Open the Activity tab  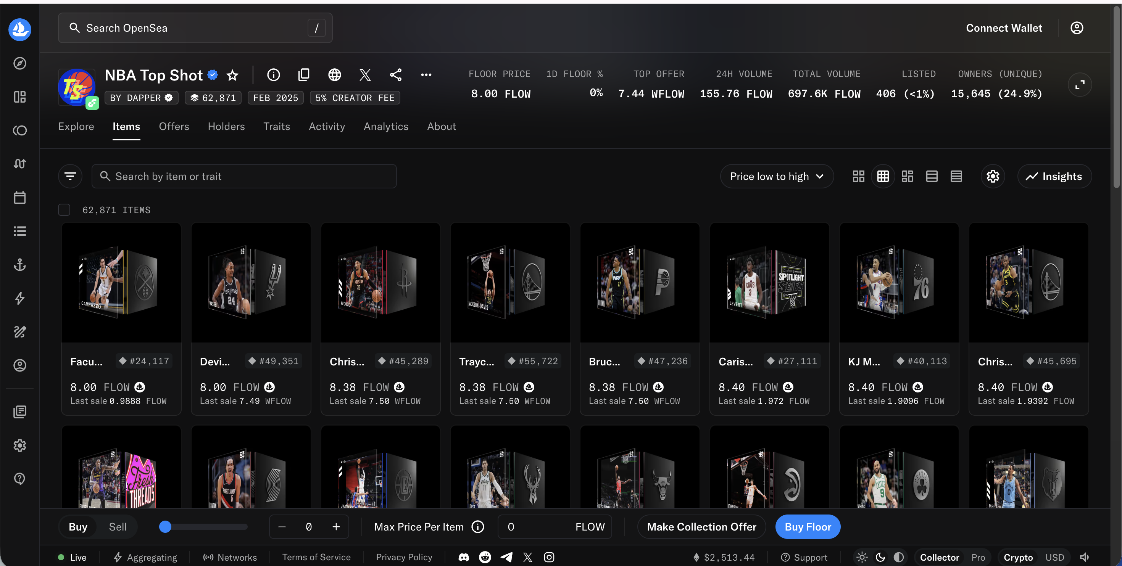327,126
